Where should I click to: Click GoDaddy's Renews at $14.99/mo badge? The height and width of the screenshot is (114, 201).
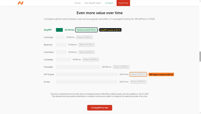coord(91,60)
